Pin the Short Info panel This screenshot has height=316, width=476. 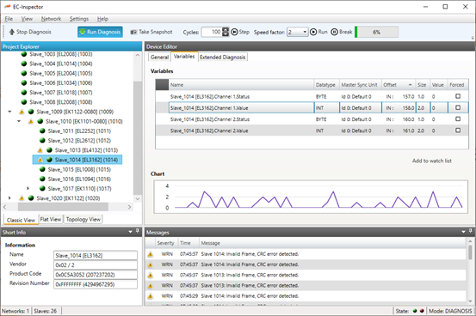(138, 231)
